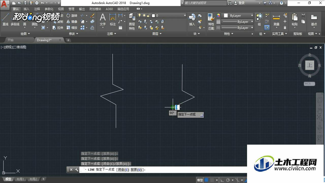Click the Table tool in annotation panel

120,28
